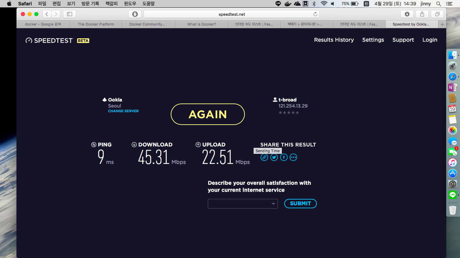Expand the satisfaction rating dropdown
Viewport: 460px width, 258px height.
[242, 204]
